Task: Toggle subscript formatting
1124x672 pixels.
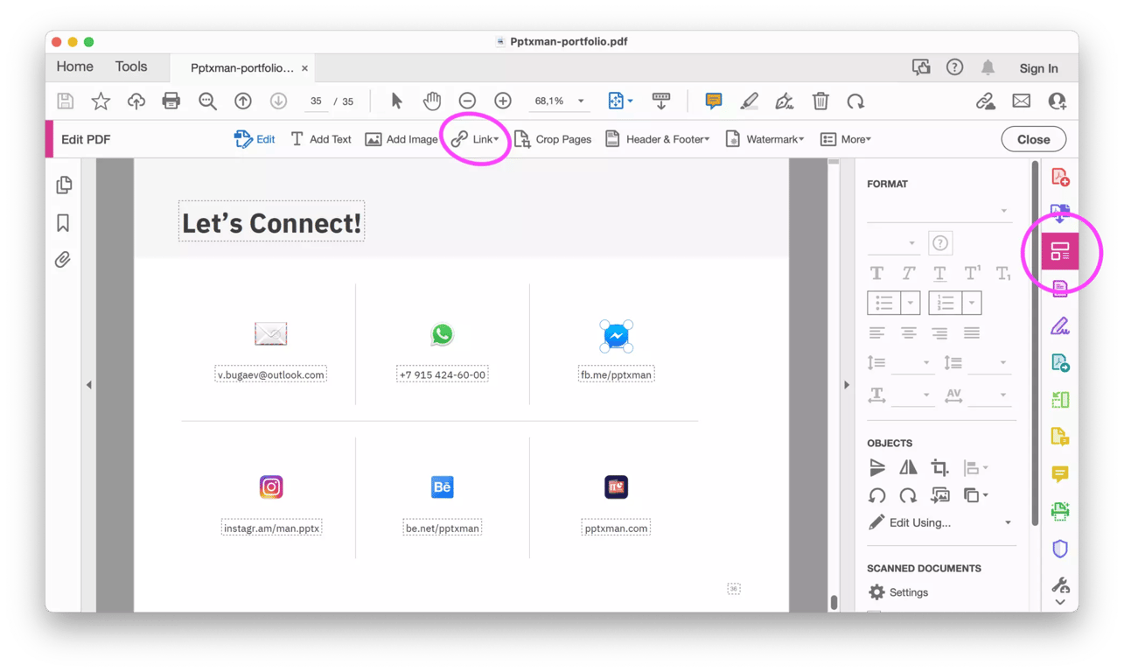Action: point(1003,273)
